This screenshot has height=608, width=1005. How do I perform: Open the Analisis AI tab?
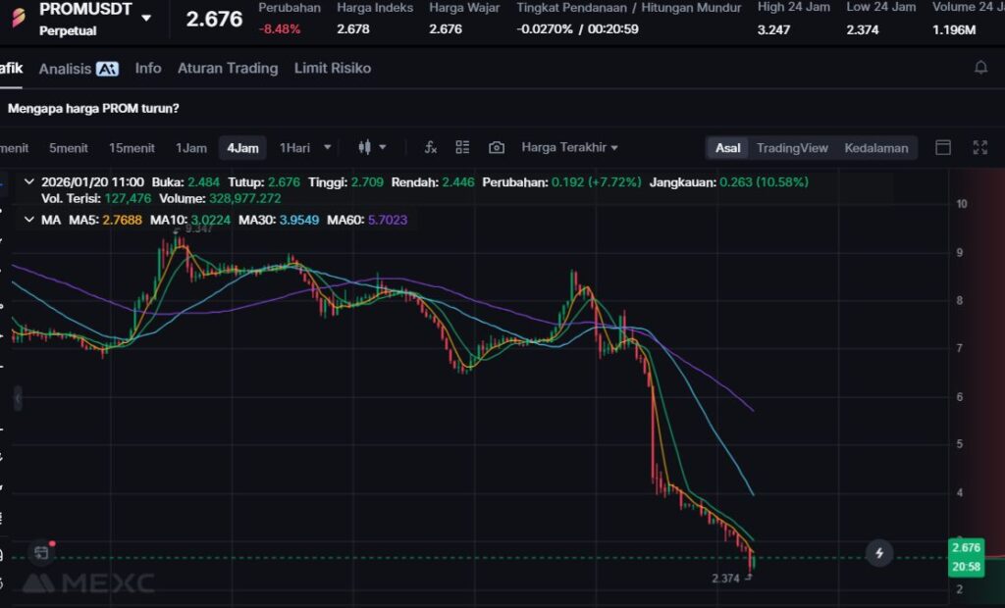click(79, 69)
